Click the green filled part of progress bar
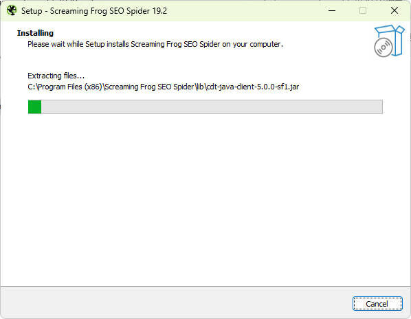This screenshot has width=411, height=319. pos(34,107)
